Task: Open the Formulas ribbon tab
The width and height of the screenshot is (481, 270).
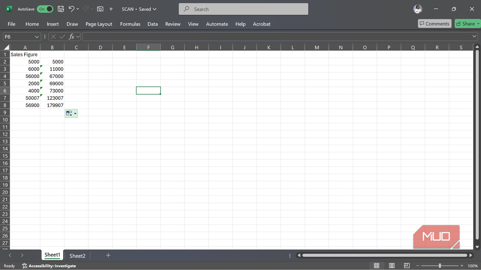Action: point(130,24)
